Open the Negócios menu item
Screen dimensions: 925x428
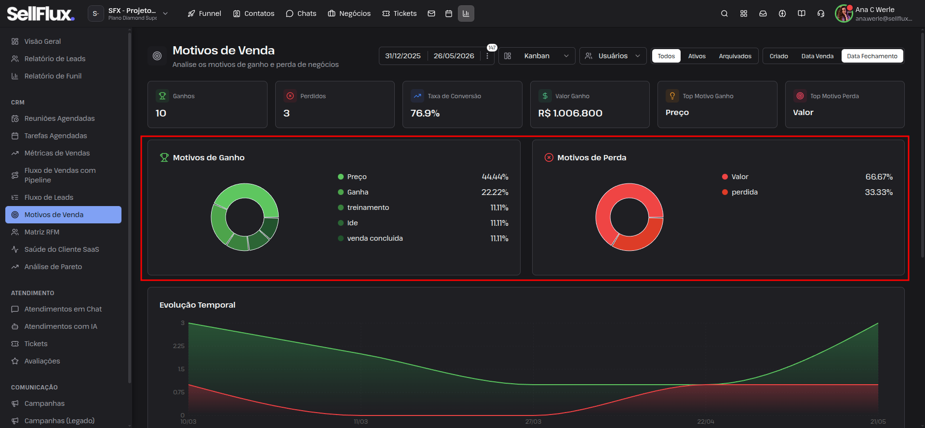(349, 13)
